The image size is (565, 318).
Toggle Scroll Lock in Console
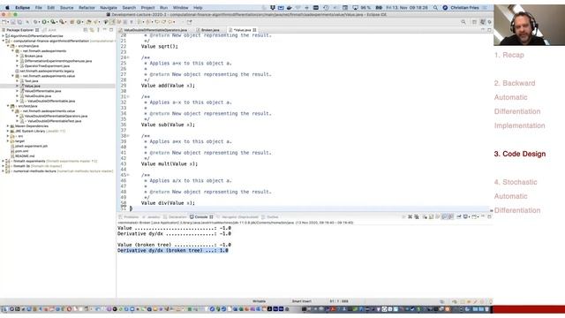(x=432, y=217)
